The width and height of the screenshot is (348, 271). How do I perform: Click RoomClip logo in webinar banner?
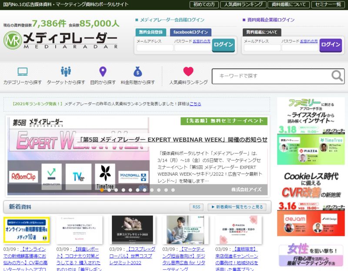[x=23, y=177]
